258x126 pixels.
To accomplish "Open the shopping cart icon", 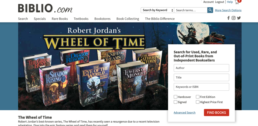I will (238, 2).
